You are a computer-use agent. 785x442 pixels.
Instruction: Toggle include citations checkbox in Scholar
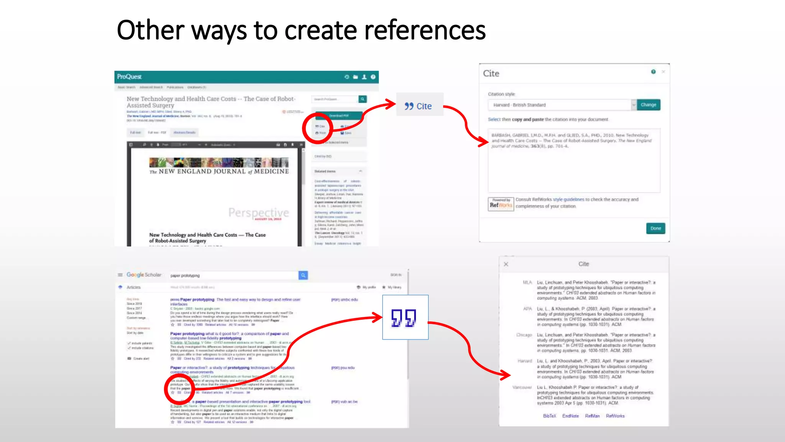(129, 348)
